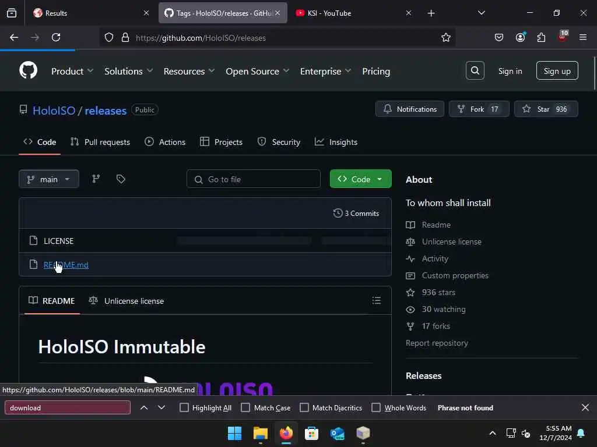Find previous match with up arrow
Image resolution: width=597 pixels, height=447 pixels.
pos(144,408)
